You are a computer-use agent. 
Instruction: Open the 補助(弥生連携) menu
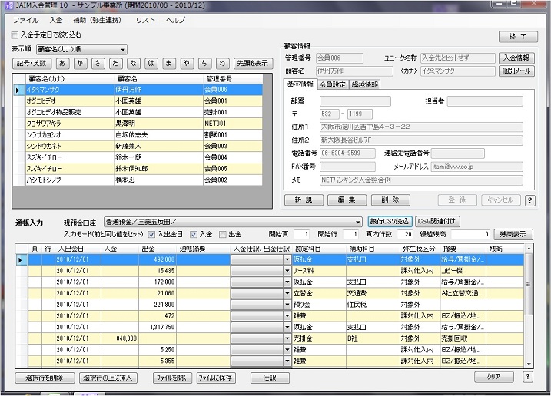[97, 20]
